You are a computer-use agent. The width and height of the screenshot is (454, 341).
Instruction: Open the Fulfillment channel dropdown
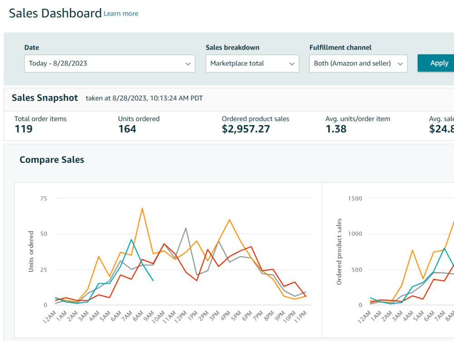[358, 64]
